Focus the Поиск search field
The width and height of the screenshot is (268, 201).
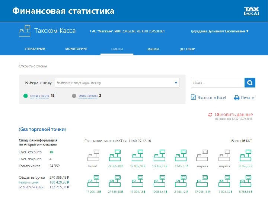click(x=218, y=83)
